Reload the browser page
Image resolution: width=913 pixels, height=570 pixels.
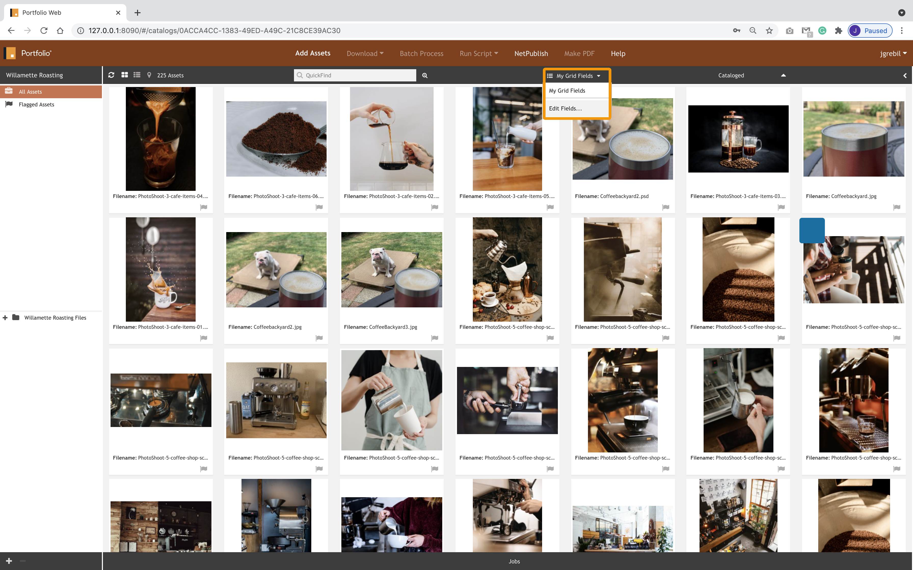click(x=44, y=31)
